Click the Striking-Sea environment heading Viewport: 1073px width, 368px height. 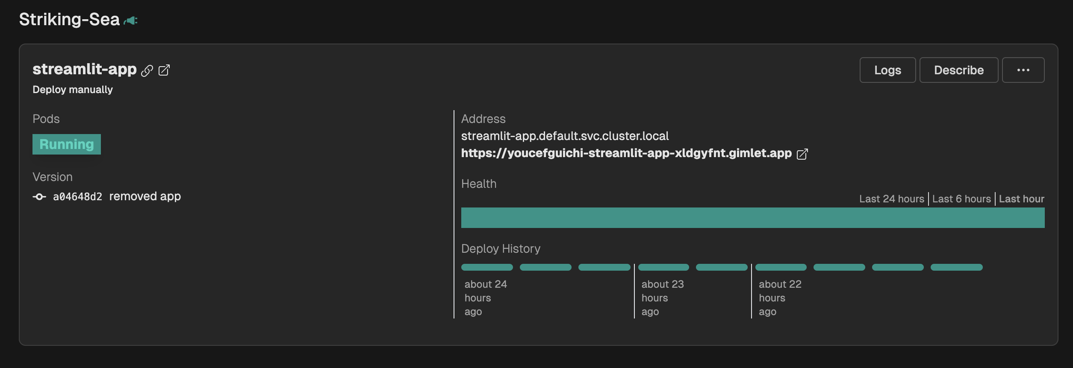69,20
